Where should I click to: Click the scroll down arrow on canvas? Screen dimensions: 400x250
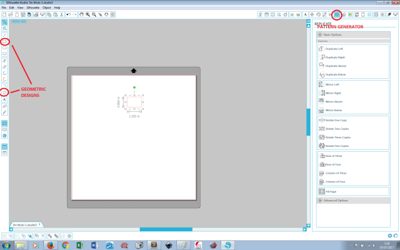coord(308,226)
